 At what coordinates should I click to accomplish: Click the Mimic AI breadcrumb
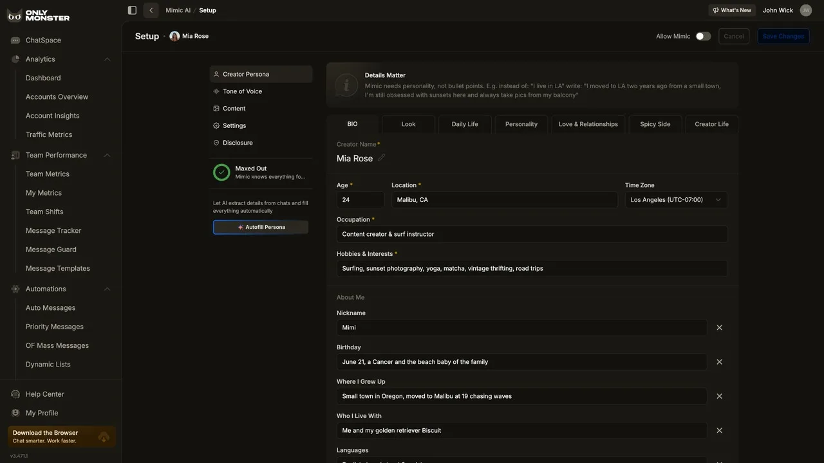(x=178, y=10)
